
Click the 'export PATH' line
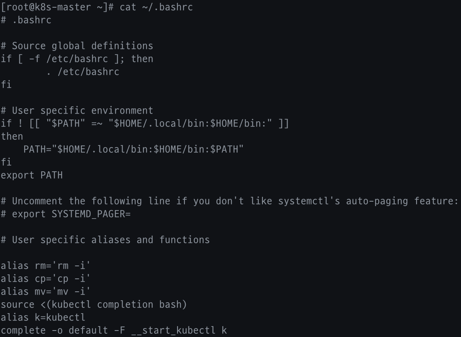pyautogui.click(x=32, y=175)
